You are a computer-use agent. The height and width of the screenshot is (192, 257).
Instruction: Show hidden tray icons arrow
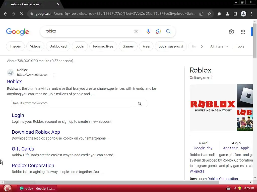click(x=235, y=188)
